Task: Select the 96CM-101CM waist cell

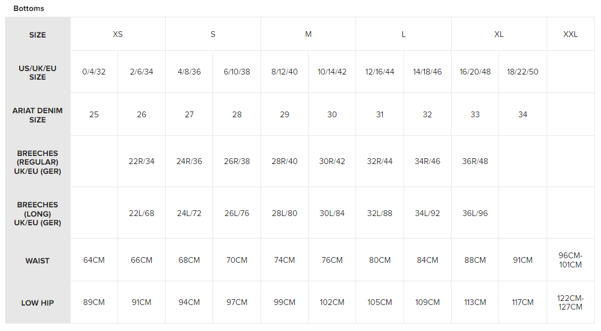Action: pos(570,260)
